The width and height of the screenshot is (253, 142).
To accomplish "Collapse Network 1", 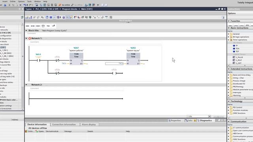I will pos(26,38).
